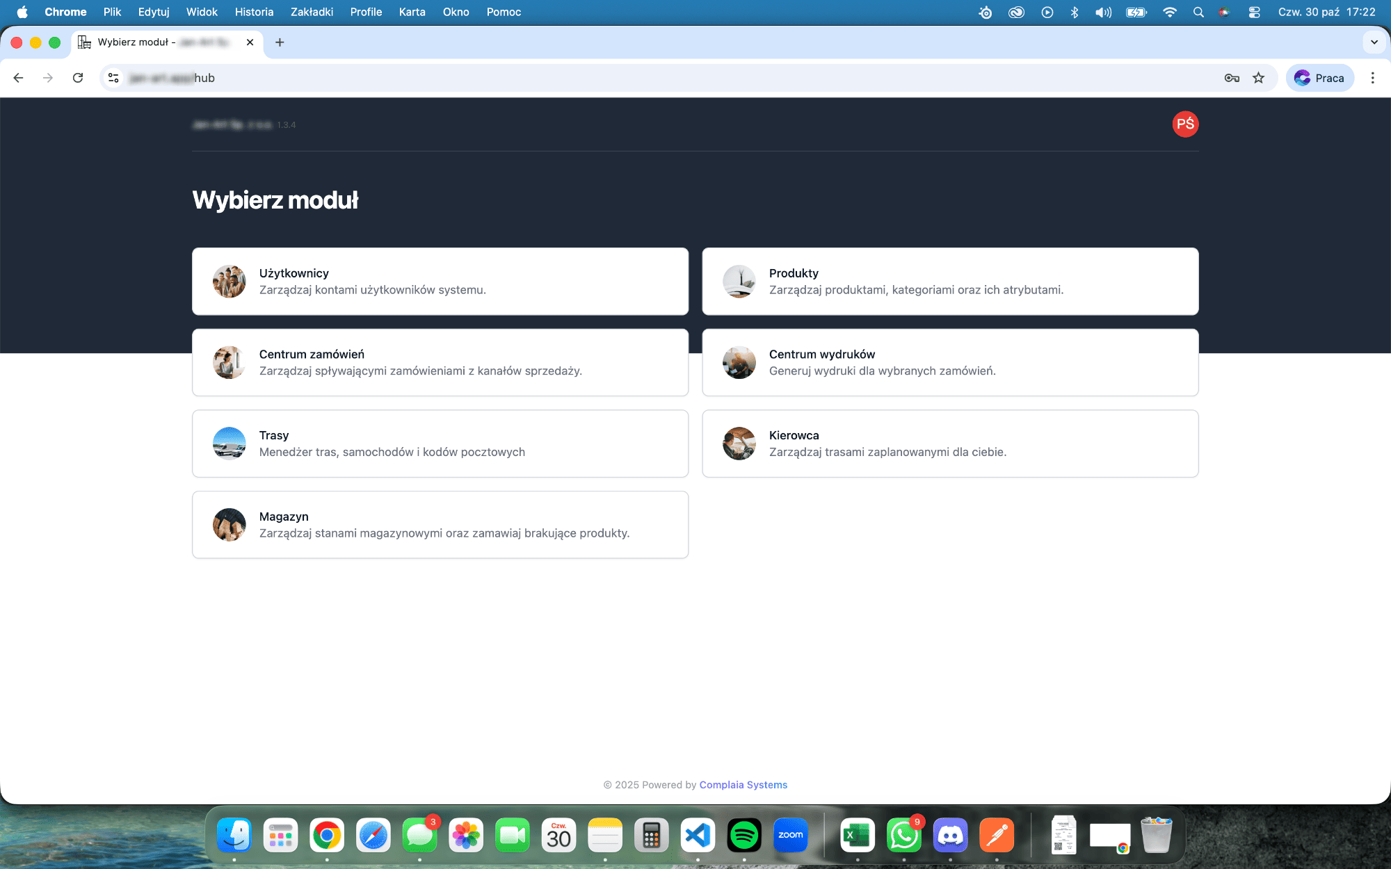
Task: Open the Produkty module card
Action: point(950,282)
